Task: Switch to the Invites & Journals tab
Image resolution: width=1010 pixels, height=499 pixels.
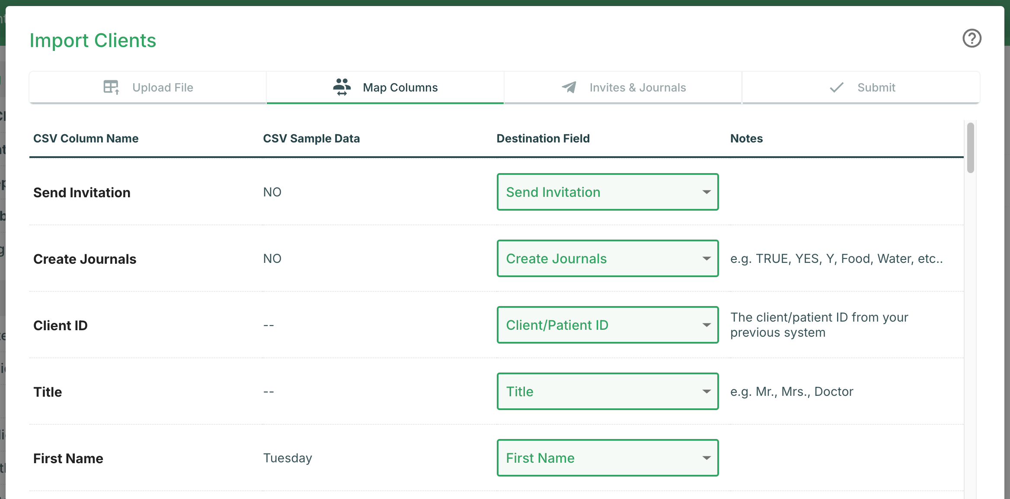Action: pos(637,87)
